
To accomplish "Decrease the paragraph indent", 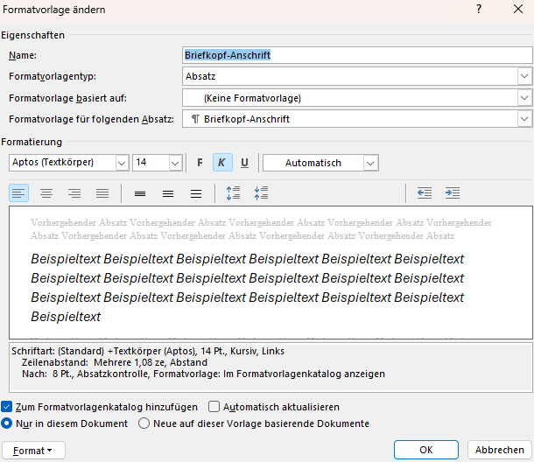I will coord(425,193).
